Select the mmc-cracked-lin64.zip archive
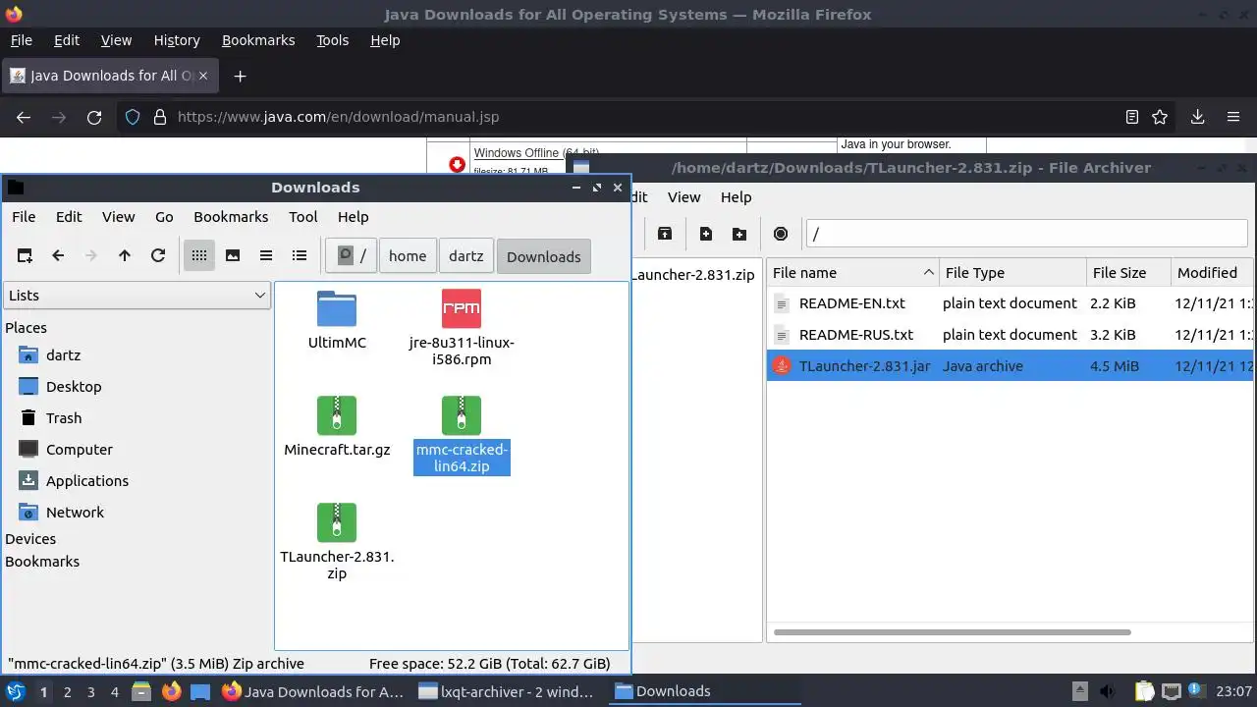 click(462, 435)
